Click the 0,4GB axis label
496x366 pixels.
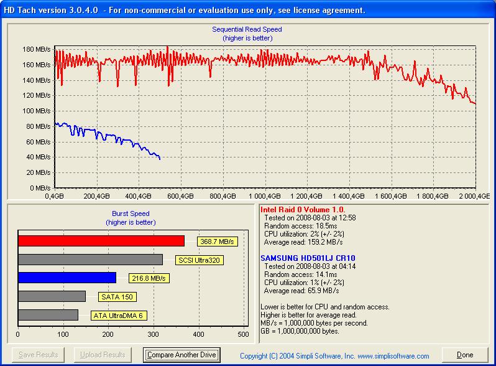point(55,196)
